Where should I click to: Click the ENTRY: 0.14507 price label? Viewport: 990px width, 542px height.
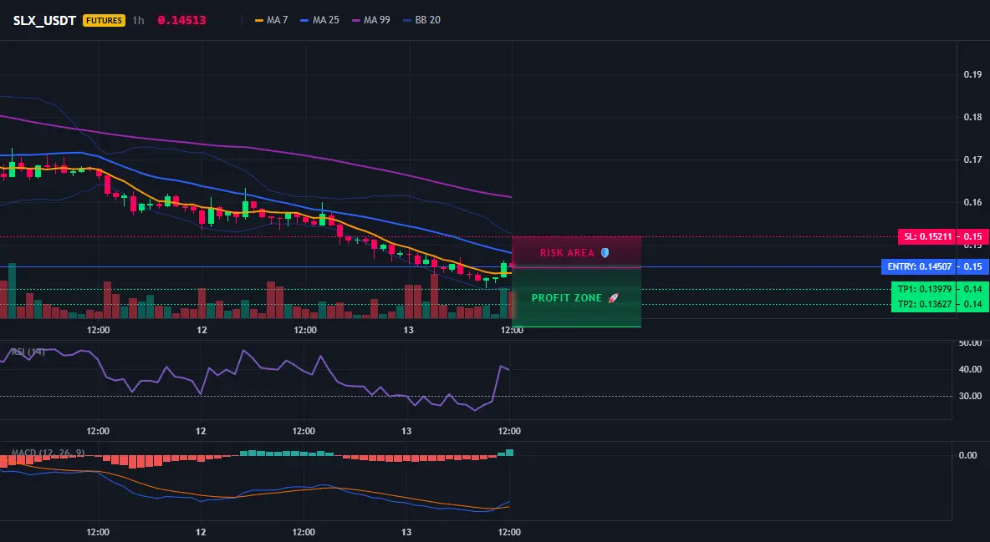point(919,267)
